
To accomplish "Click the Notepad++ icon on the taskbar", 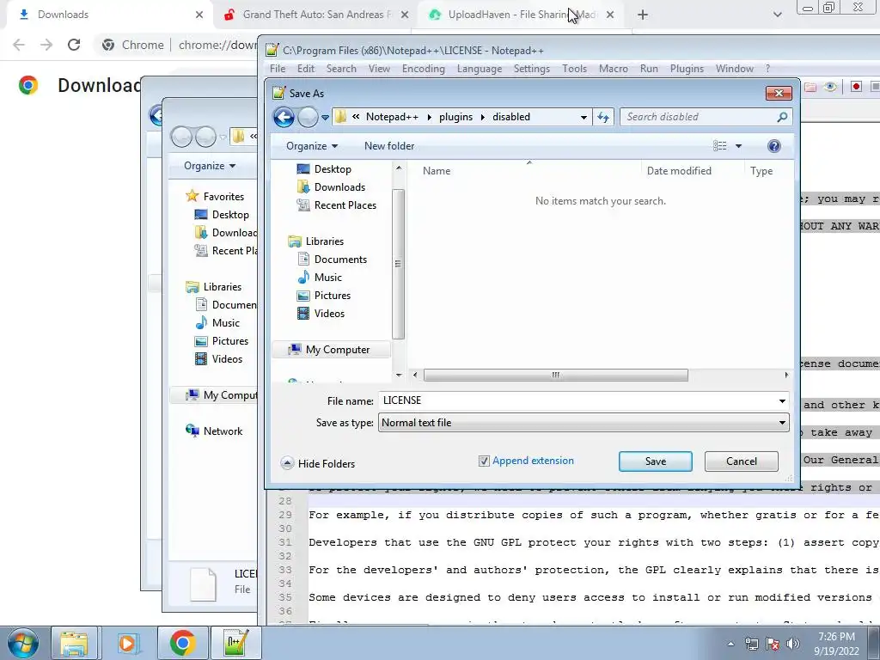I will click(x=235, y=643).
